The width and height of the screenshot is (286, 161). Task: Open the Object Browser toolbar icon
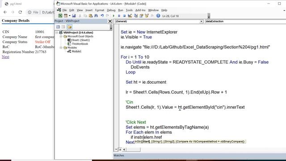point(147,16)
